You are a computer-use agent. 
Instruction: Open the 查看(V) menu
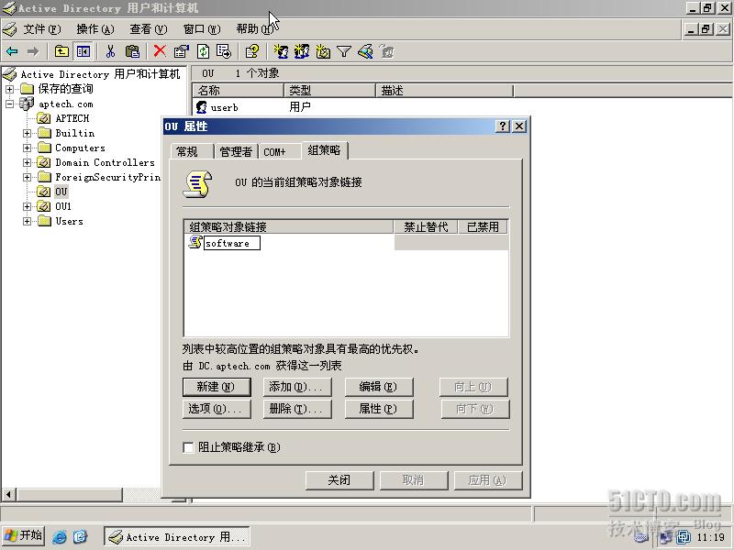pyautogui.click(x=149, y=29)
